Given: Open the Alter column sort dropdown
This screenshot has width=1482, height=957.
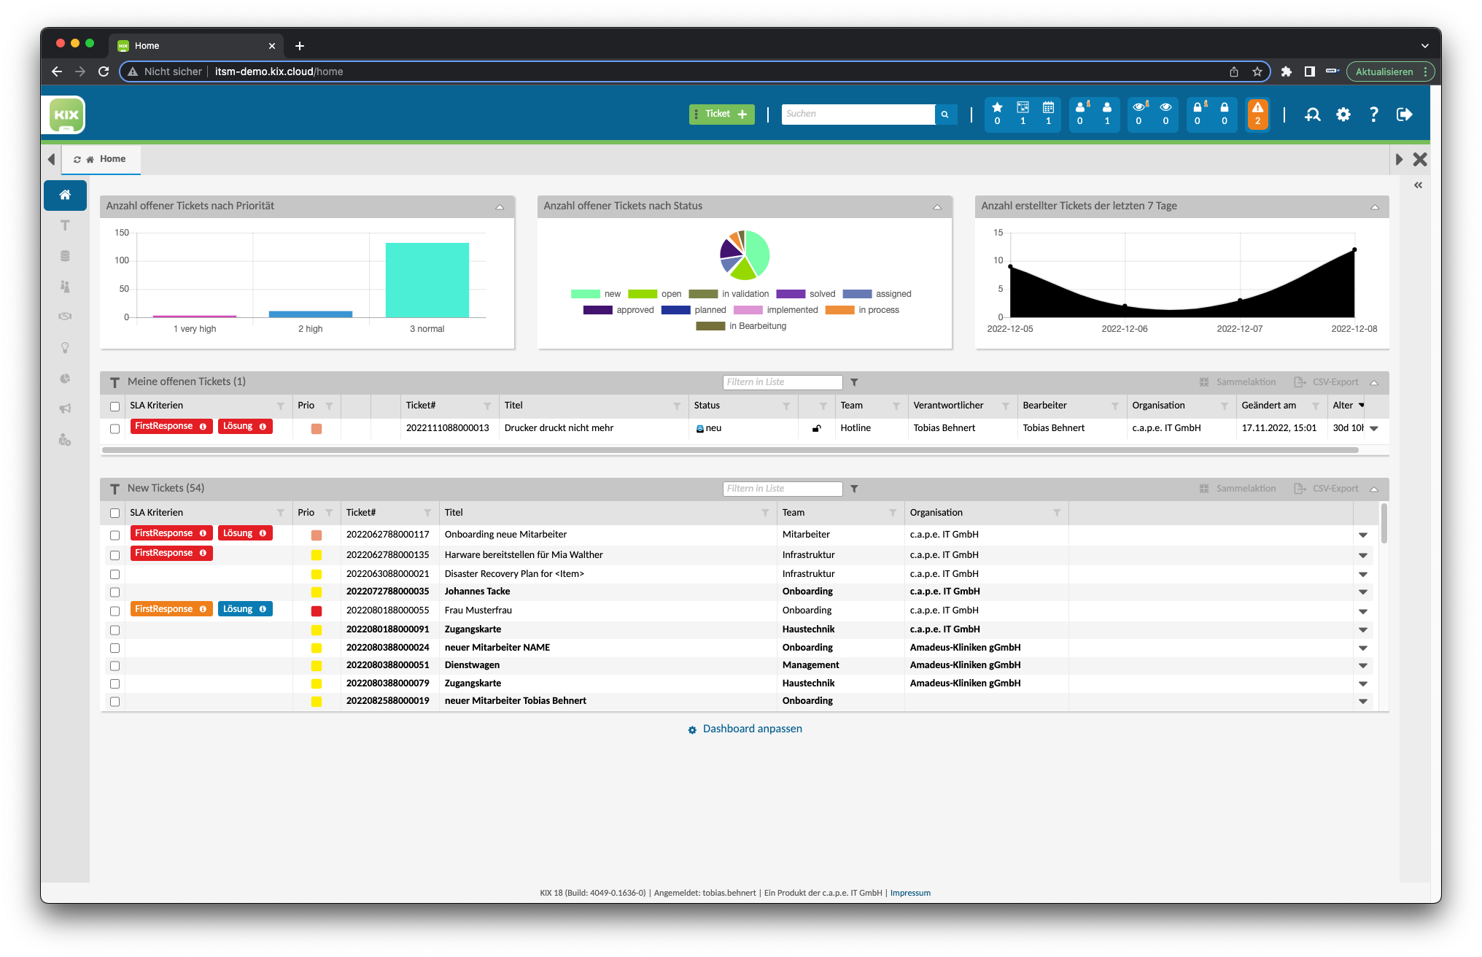Looking at the screenshot, I should pos(1361,406).
